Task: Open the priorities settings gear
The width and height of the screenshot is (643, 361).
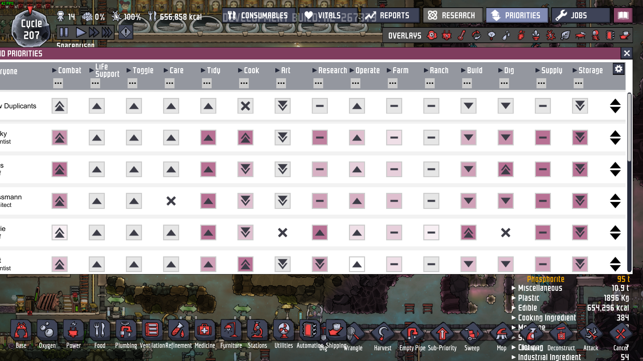Action: (618, 69)
